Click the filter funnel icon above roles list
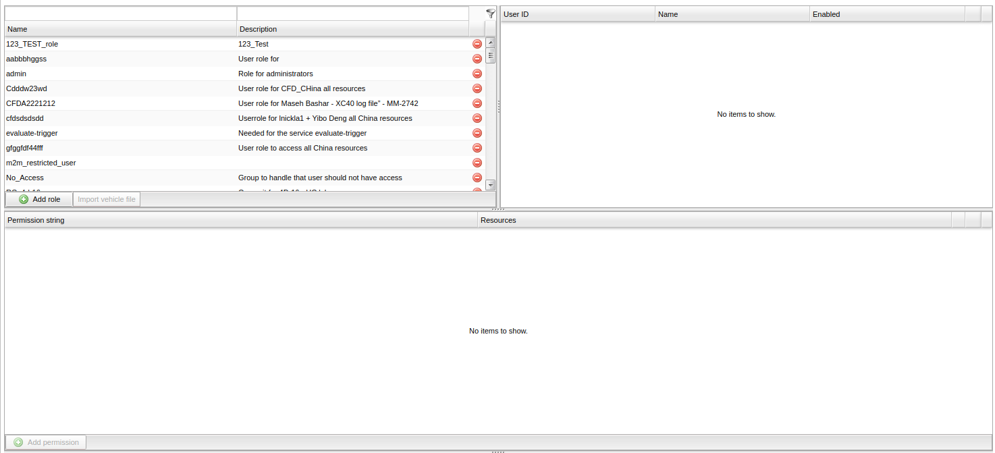Viewport: 995px width, 453px height. tap(490, 13)
